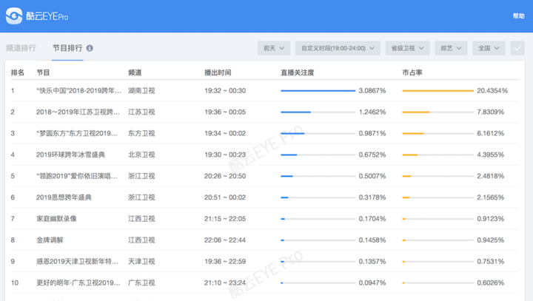Sort by 直播关注度 column header
533x301 pixels.
298,72
